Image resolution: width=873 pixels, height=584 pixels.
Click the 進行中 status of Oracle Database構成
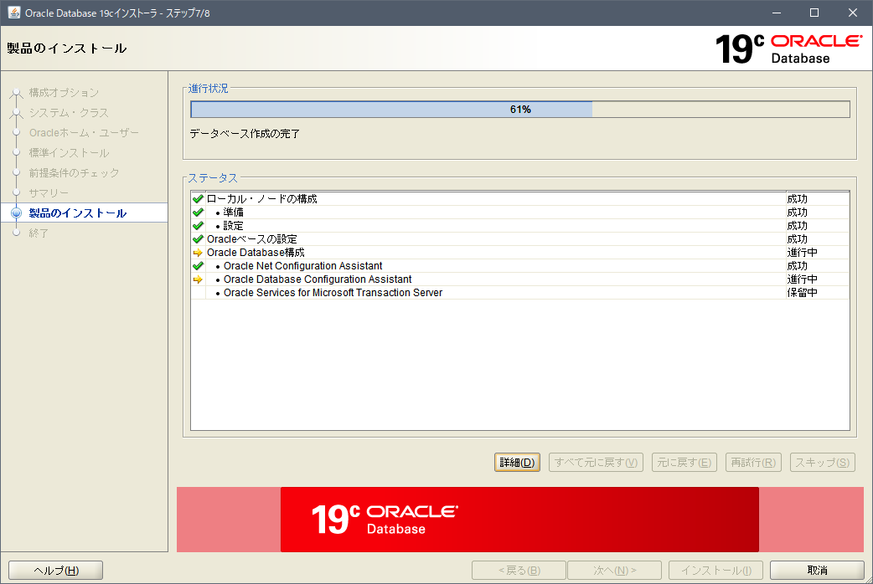tap(803, 252)
